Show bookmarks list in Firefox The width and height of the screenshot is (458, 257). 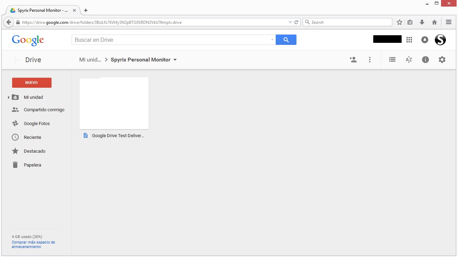click(x=410, y=22)
